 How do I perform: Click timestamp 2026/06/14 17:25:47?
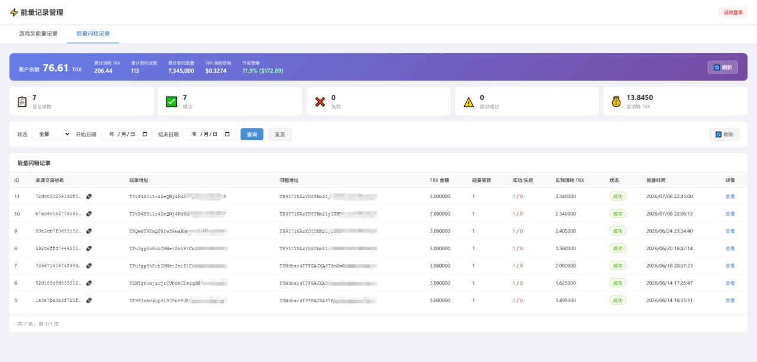pos(669,283)
